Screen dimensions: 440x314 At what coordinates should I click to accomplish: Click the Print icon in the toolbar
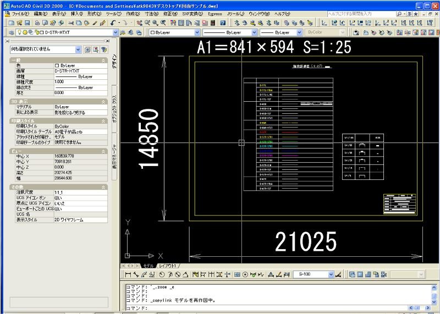tap(37, 23)
